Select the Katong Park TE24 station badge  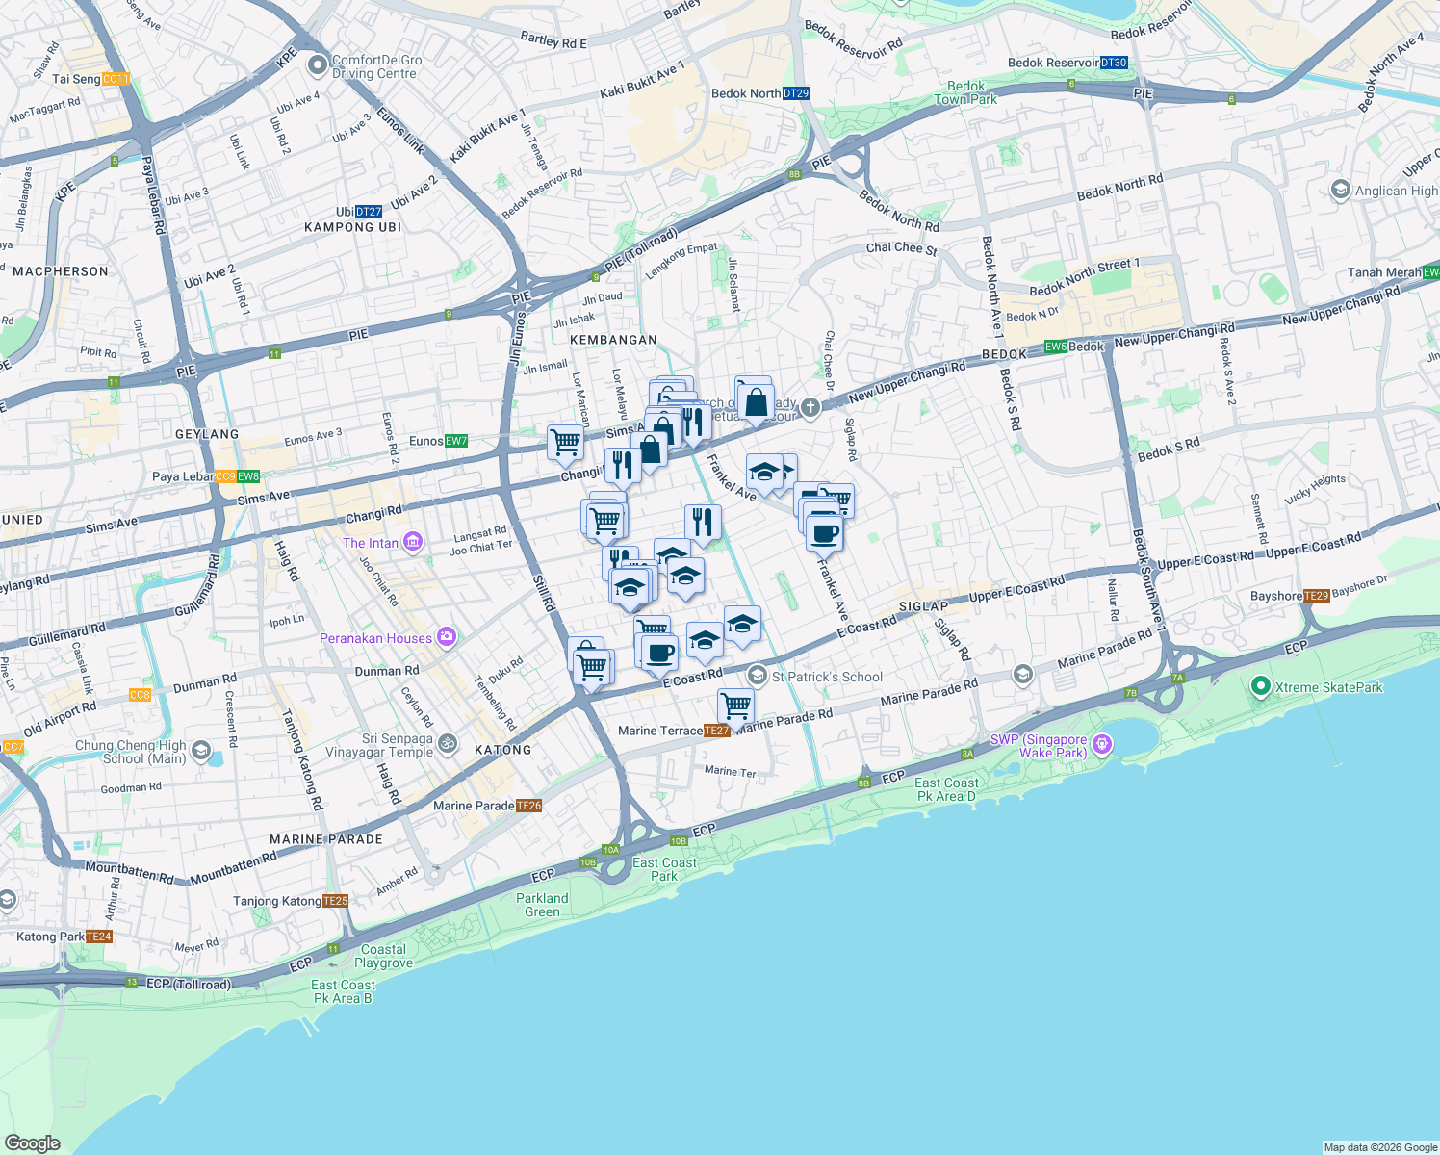[x=99, y=937]
